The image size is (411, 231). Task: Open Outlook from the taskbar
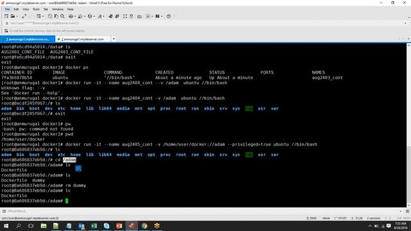pyautogui.click(x=82, y=226)
